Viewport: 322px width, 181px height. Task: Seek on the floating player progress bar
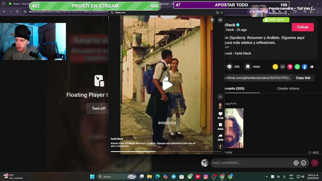pyautogui.click(x=166, y=151)
